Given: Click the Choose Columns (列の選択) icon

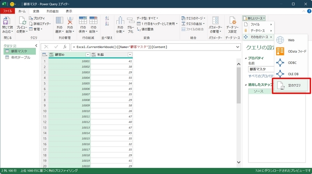Looking at the screenshot, I should (59, 21).
